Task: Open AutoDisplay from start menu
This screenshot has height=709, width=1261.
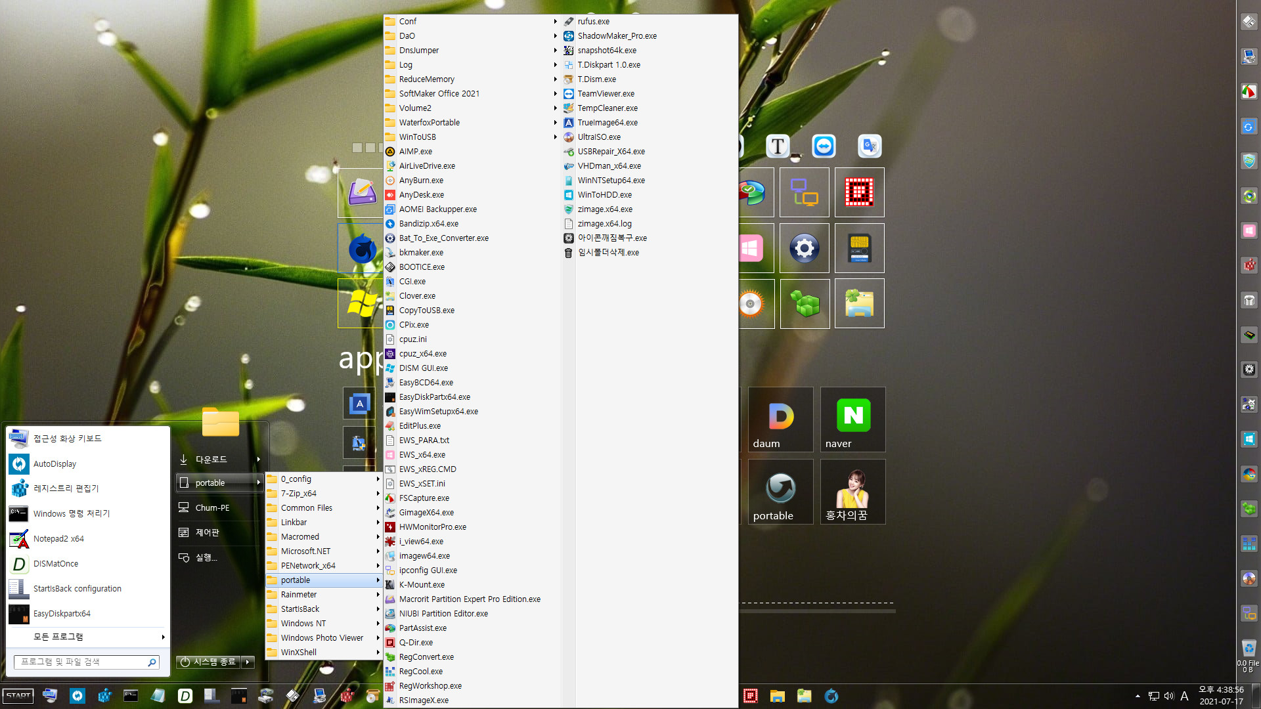Action: 88,464
